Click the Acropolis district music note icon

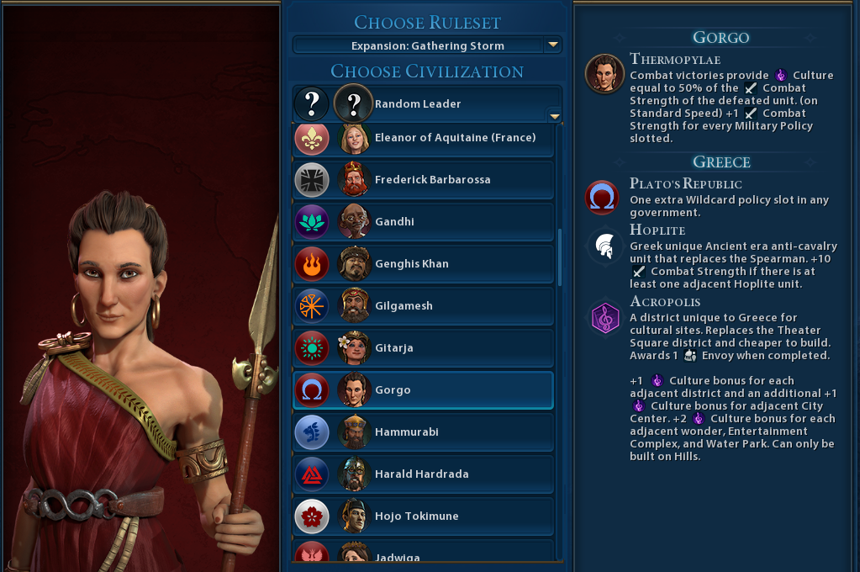point(605,318)
